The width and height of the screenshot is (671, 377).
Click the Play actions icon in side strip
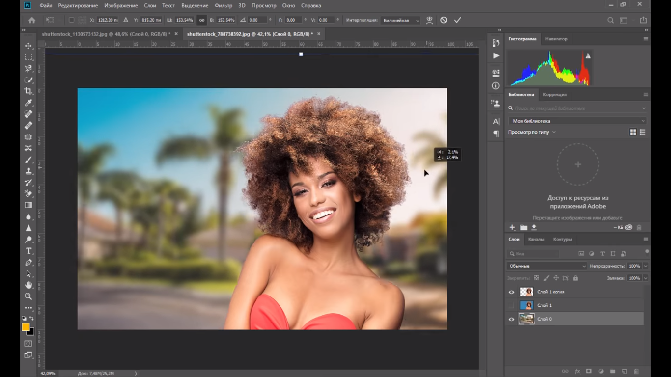pyautogui.click(x=496, y=56)
